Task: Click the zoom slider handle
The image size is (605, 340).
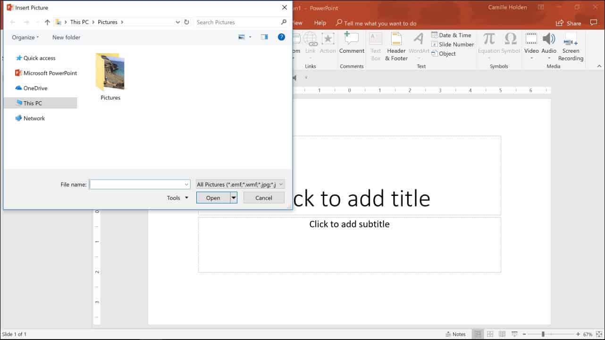Action: click(543, 334)
